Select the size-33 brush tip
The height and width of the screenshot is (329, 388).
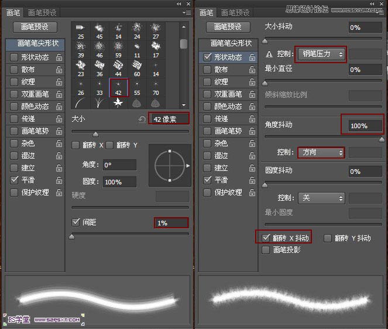(x=99, y=88)
